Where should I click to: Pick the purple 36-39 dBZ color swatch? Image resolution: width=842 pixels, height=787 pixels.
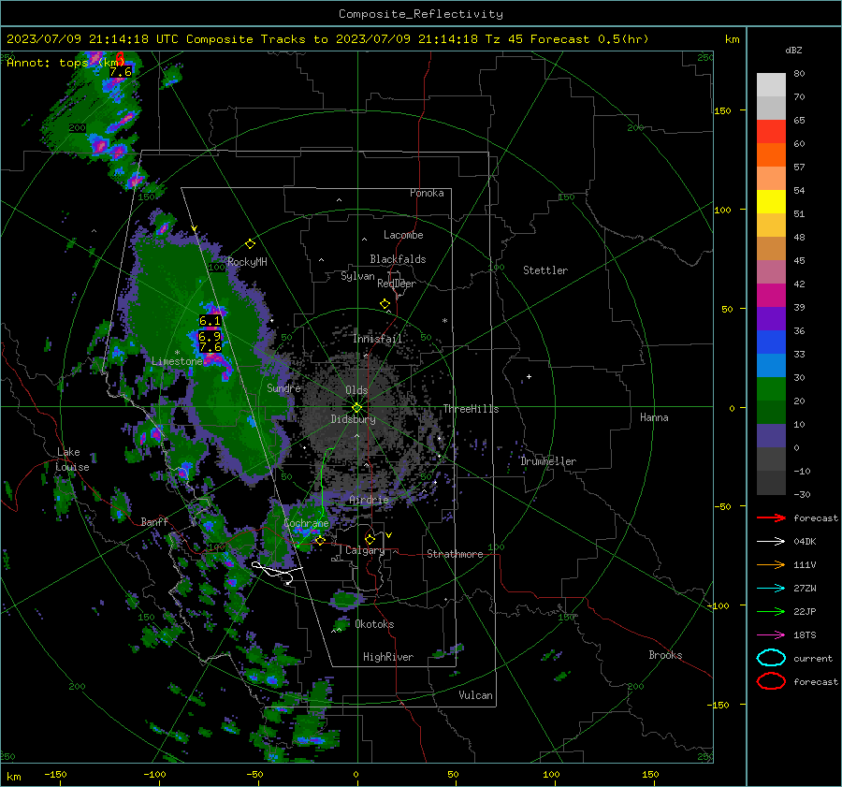point(771,318)
